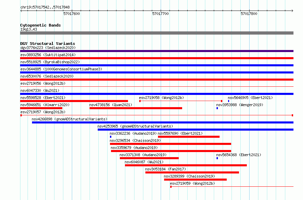
Task: Click the blue nsv5518925 variant bar
Action: click(157, 65)
